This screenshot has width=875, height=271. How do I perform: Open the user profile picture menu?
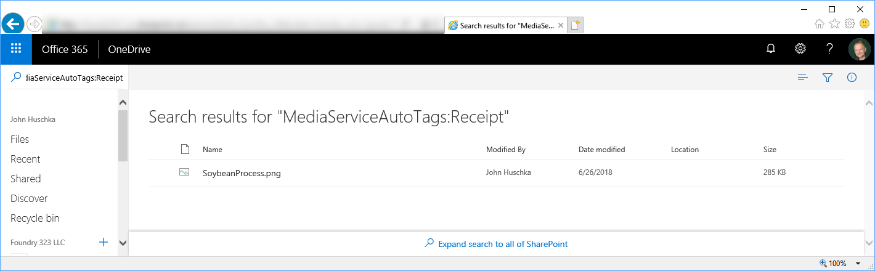[x=859, y=49]
